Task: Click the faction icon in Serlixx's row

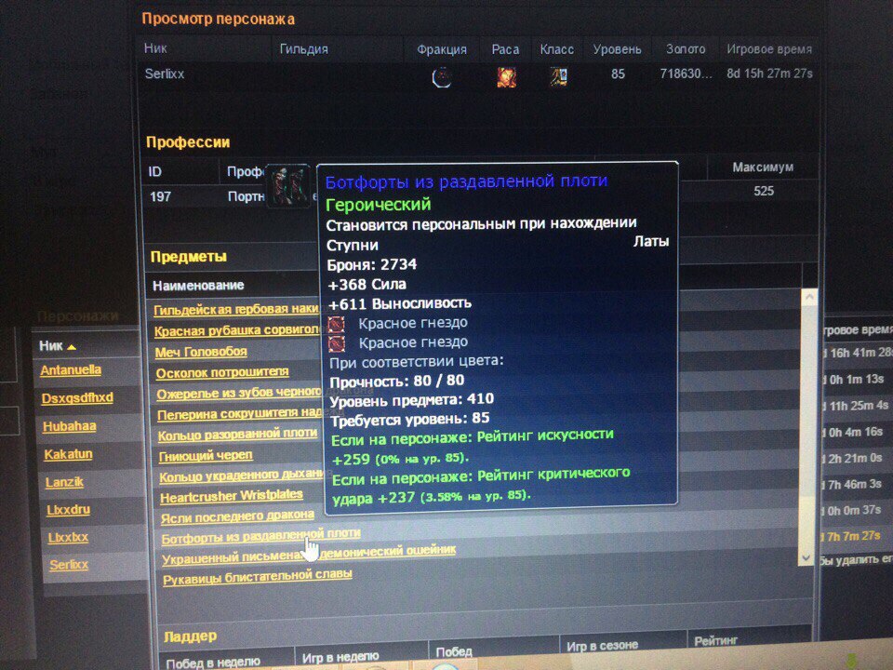Action: click(442, 77)
